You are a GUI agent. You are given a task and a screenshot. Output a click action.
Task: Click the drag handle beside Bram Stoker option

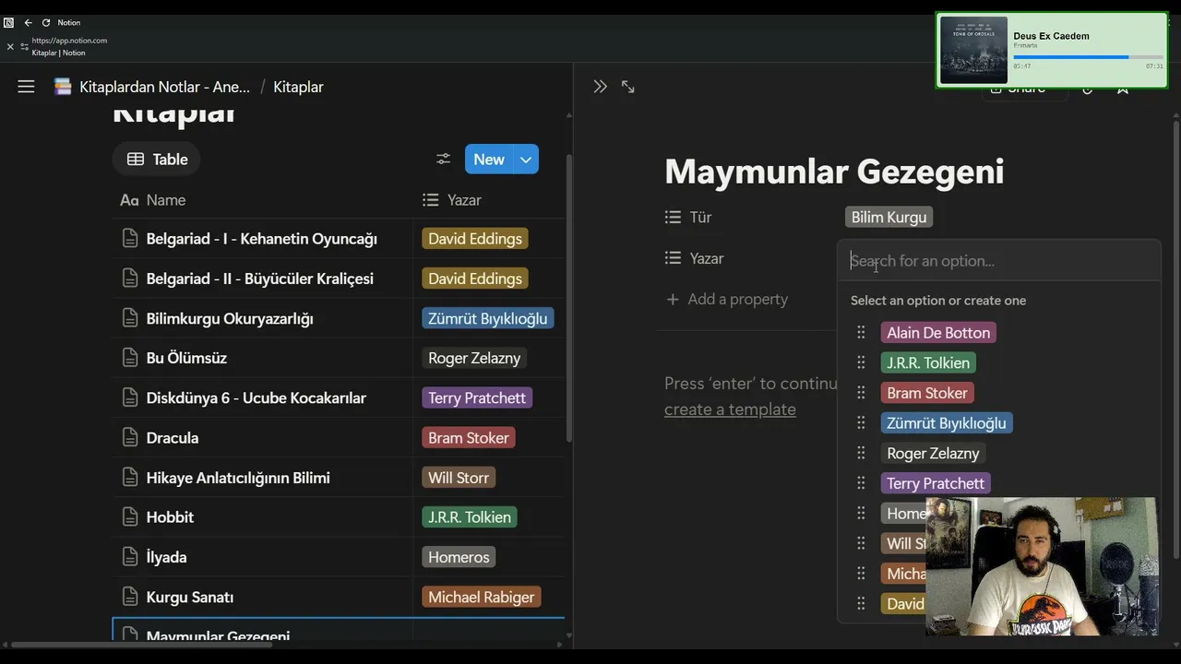[861, 393]
